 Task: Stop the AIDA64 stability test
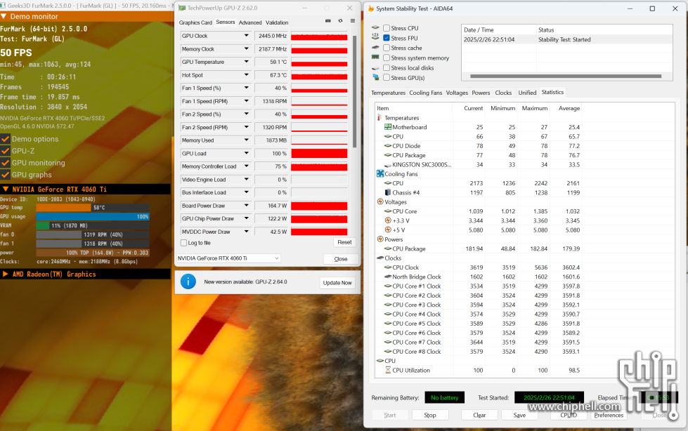(x=430, y=415)
